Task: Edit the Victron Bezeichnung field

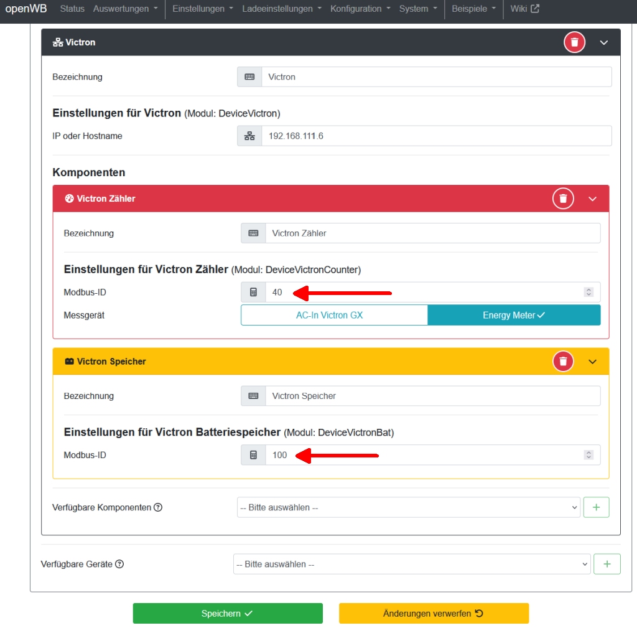Action: (x=436, y=77)
